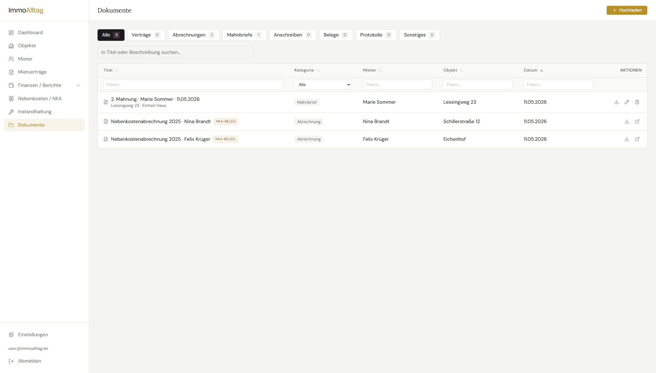
Task: Download Nina Brandt's Nebenkostenabrechnung
Action: 627,121
